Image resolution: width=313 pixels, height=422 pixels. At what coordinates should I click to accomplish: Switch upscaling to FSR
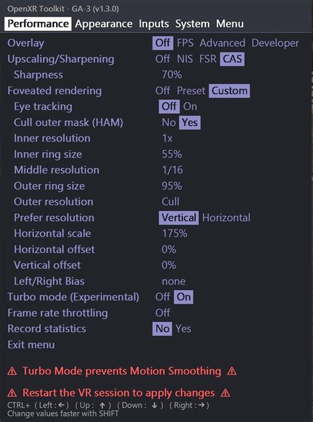click(208, 59)
